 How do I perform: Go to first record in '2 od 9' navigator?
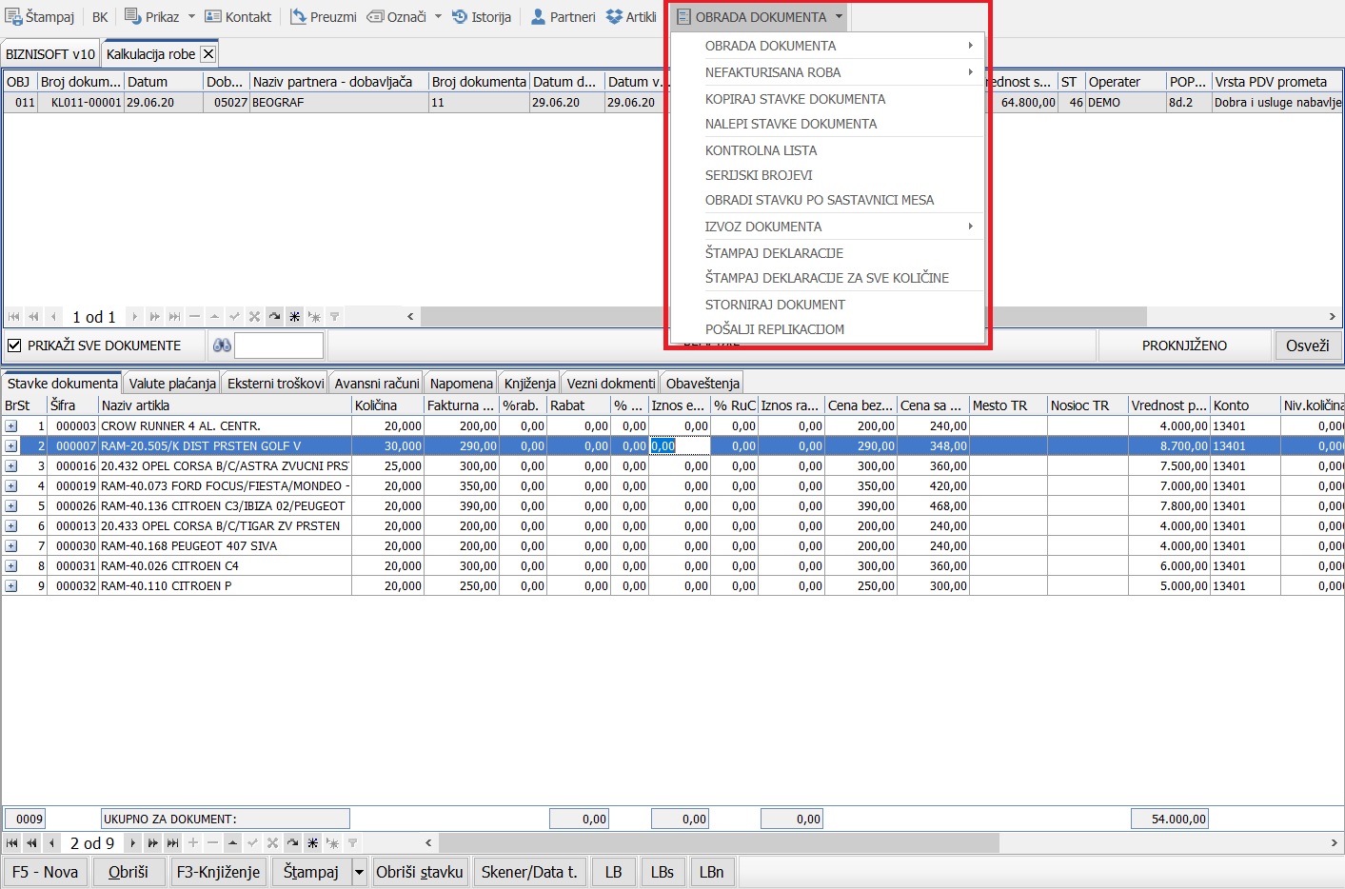[x=11, y=843]
